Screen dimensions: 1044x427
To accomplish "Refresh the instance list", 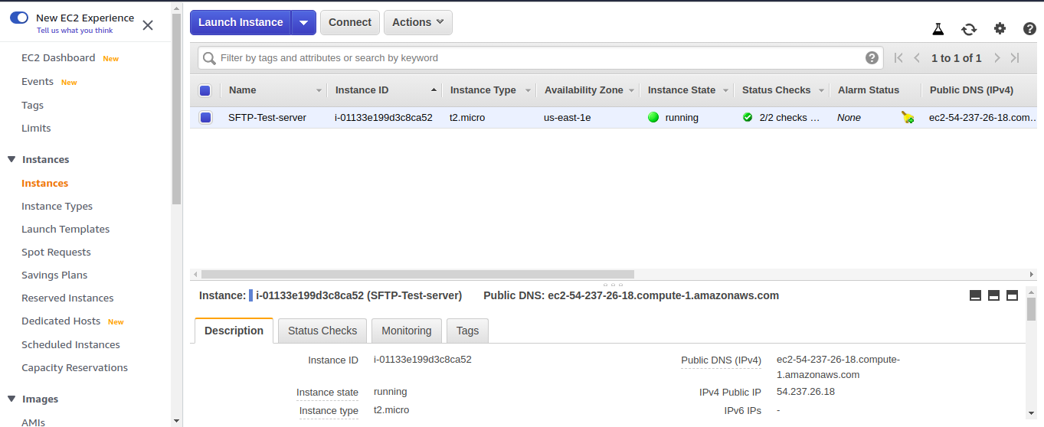I will pyautogui.click(x=969, y=29).
